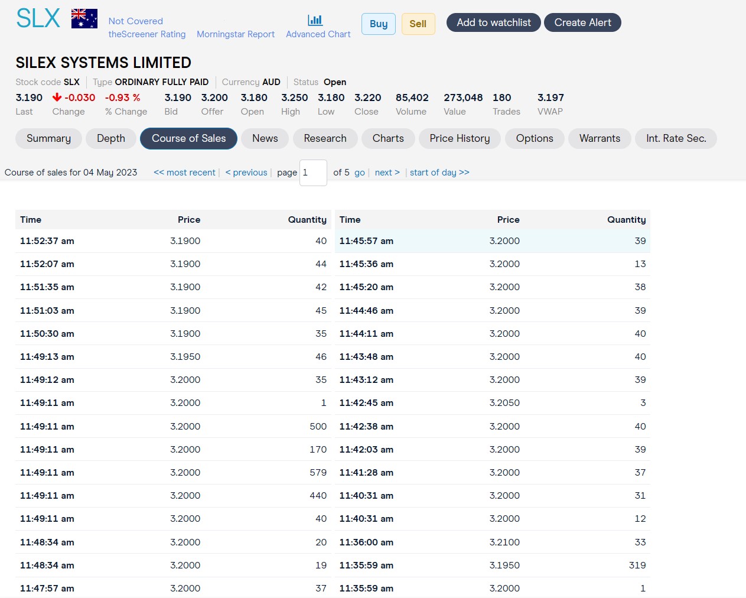This screenshot has width=746, height=598.
Task: Click the red down arrow change indicator
Action: tap(57, 97)
